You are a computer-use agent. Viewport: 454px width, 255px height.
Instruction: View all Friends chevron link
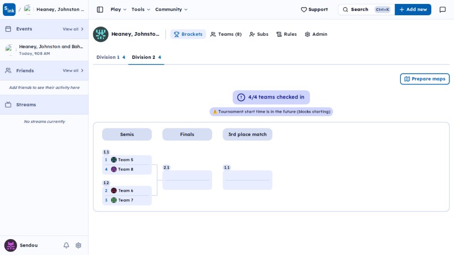pyautogui.click(x=73, y=70)
